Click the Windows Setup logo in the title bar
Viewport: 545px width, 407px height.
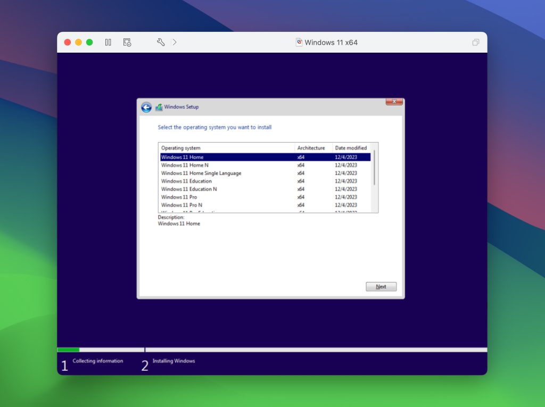point(159,106)
